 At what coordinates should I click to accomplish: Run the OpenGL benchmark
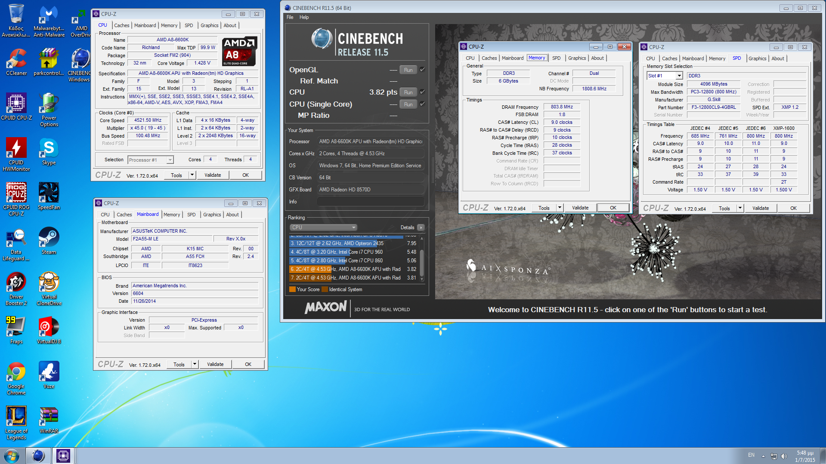point(408,70)
